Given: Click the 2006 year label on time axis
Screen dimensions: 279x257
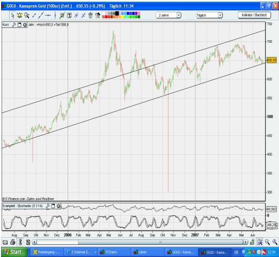Looking at the screenshot, I should point(68,235).
